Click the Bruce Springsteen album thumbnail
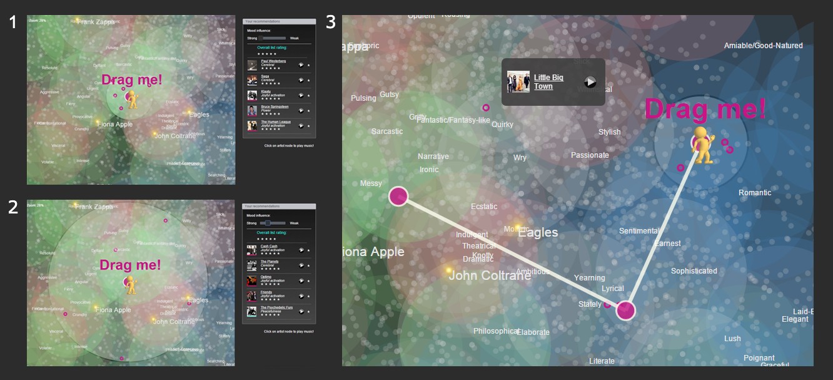This screenshot has width=833, height=380. (x=252, y=111)
